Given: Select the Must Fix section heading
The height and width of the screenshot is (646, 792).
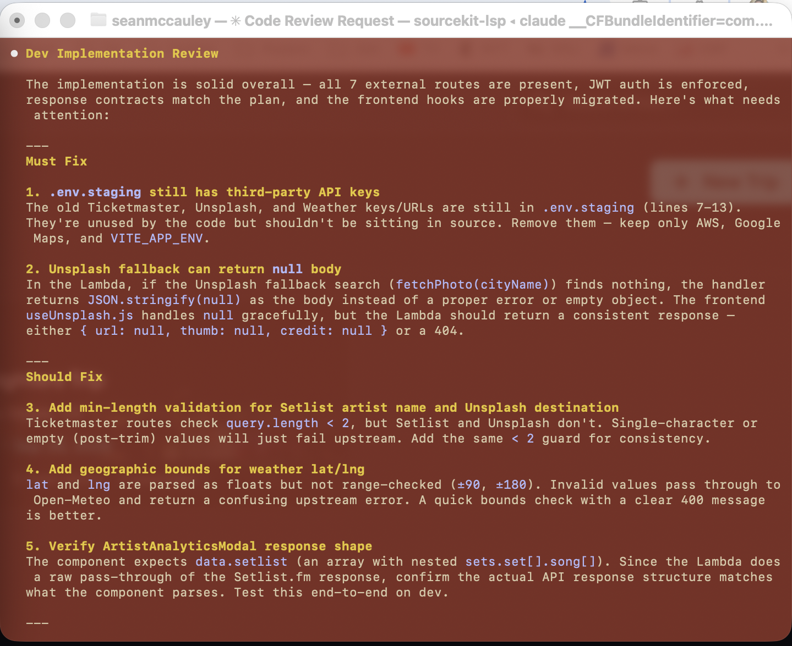Looking at the screenshot, I should [x=56, y=161].
